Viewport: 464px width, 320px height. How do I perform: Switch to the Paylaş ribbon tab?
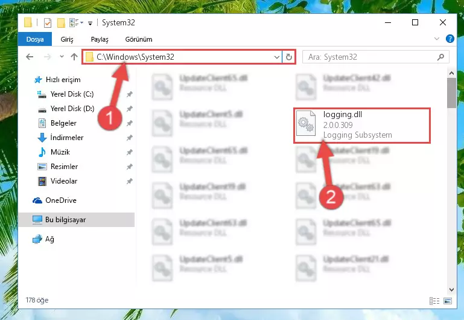(x=100, y=39)
